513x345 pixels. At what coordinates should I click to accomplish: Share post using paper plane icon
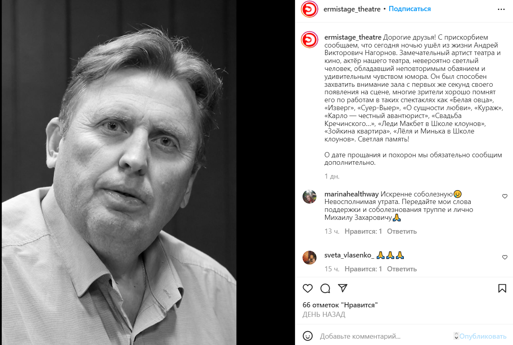click(x=343, y=288)
